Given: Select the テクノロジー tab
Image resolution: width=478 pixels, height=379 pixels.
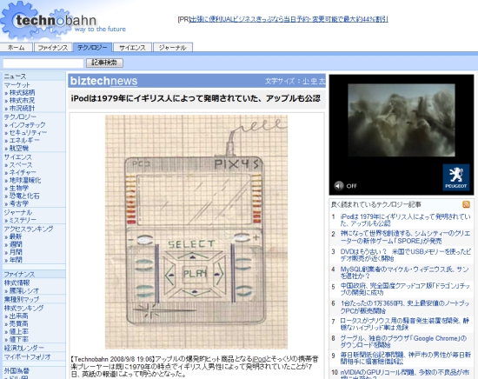Looking at the screenshot, I should coord(92,47).
